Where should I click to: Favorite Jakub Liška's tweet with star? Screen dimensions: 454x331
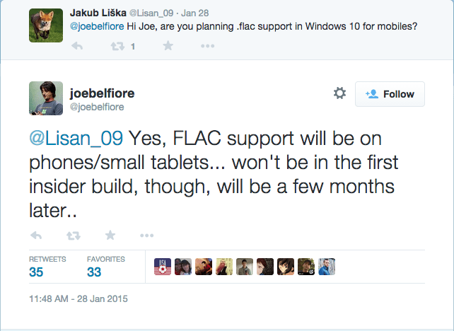tap(168, 46)
